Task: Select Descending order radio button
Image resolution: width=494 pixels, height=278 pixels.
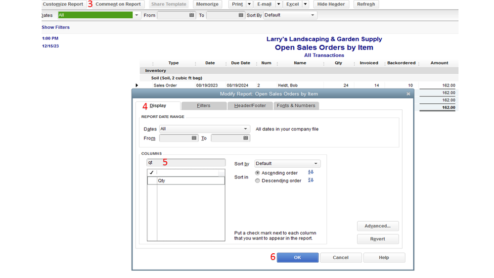Action: (258, 181)
